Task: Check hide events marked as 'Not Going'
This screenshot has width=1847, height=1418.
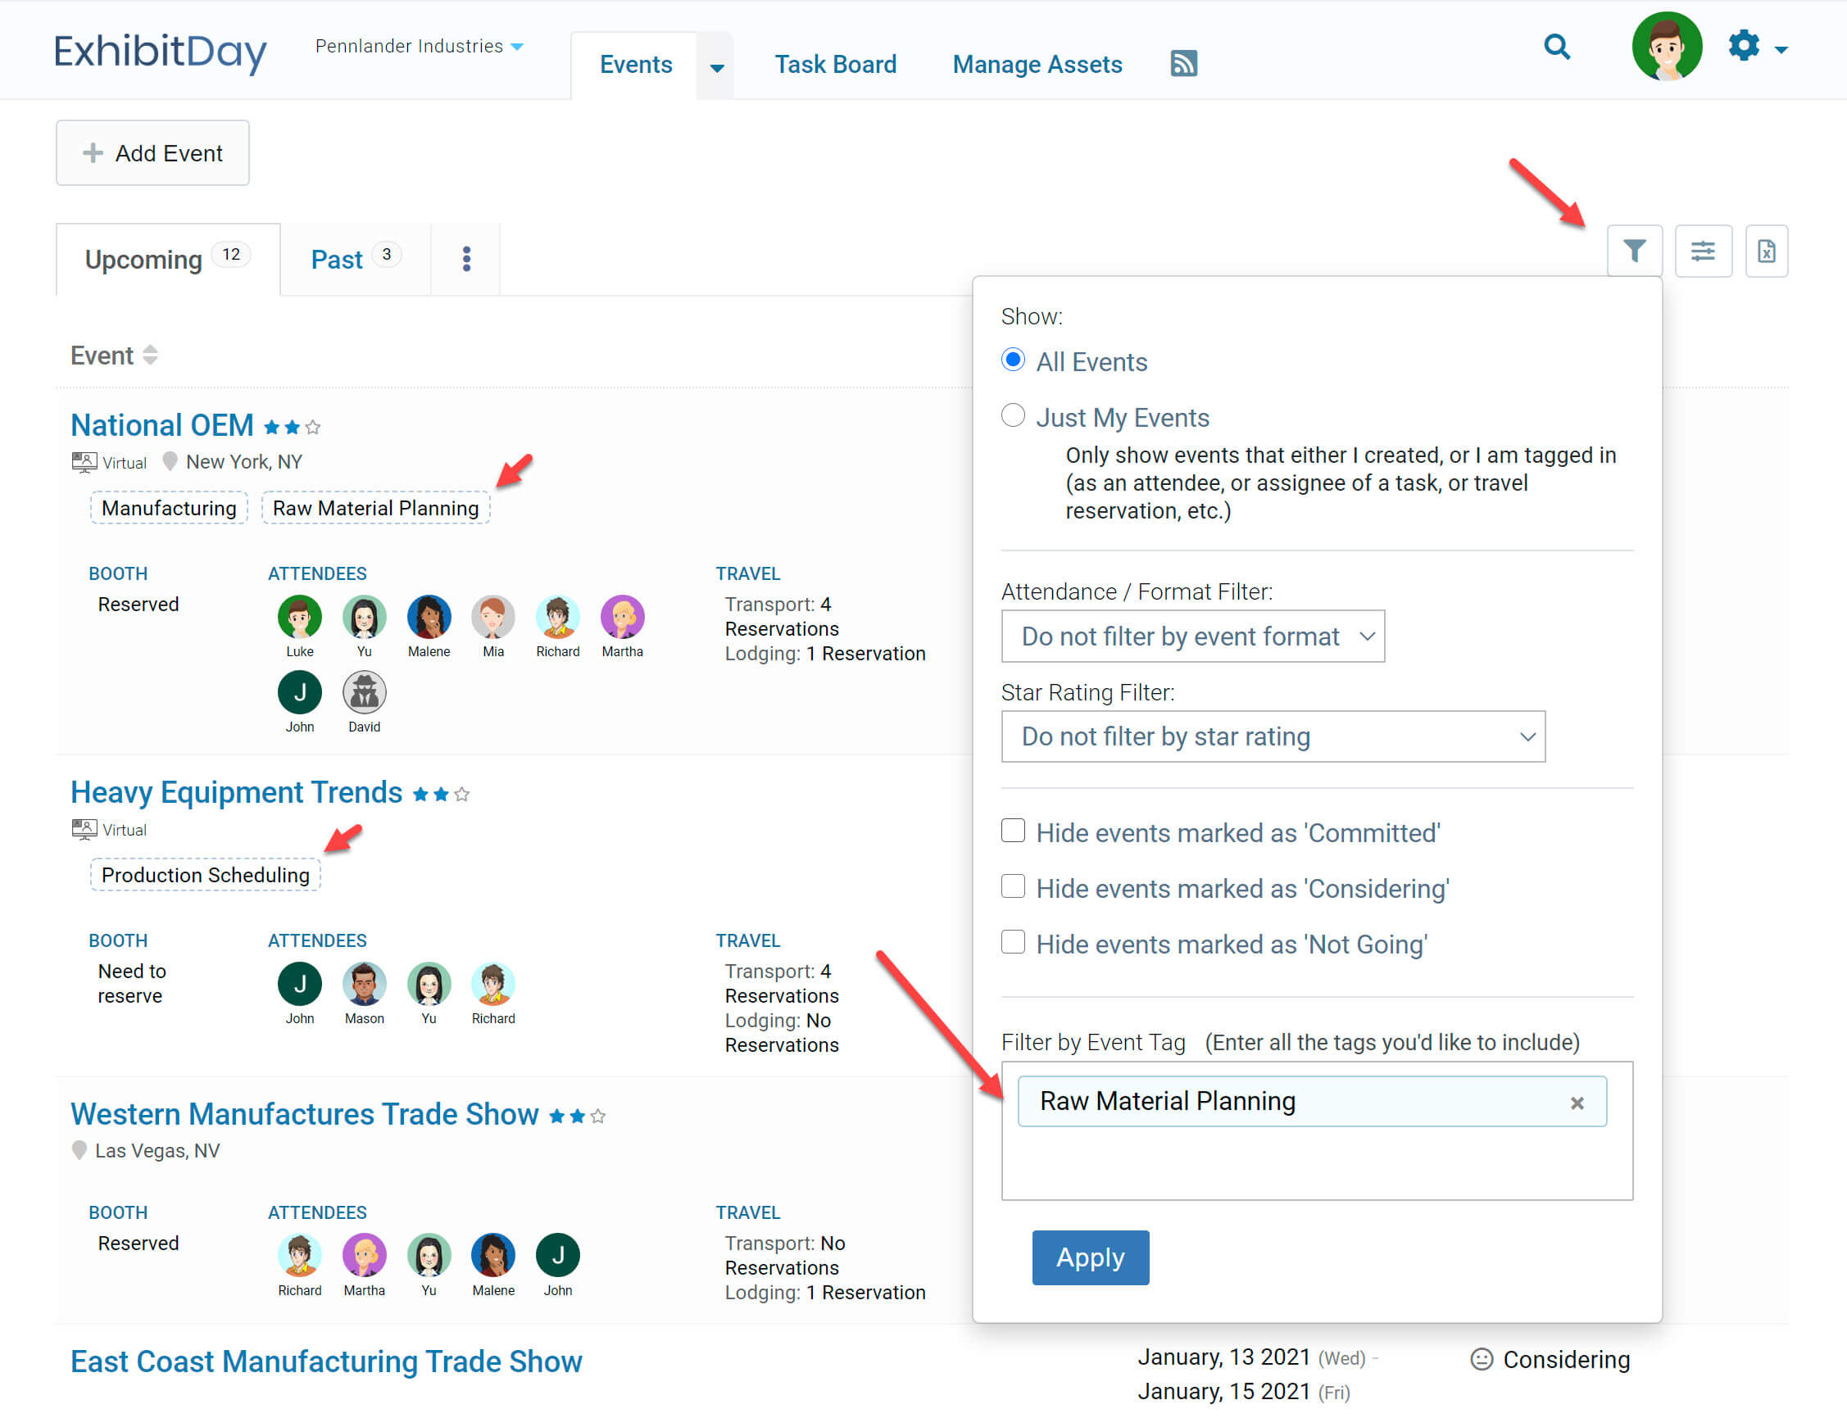Action: click(1012, 942)
